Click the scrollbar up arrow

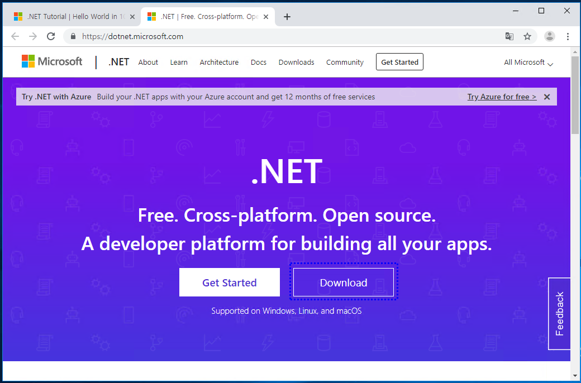[575, 51]
